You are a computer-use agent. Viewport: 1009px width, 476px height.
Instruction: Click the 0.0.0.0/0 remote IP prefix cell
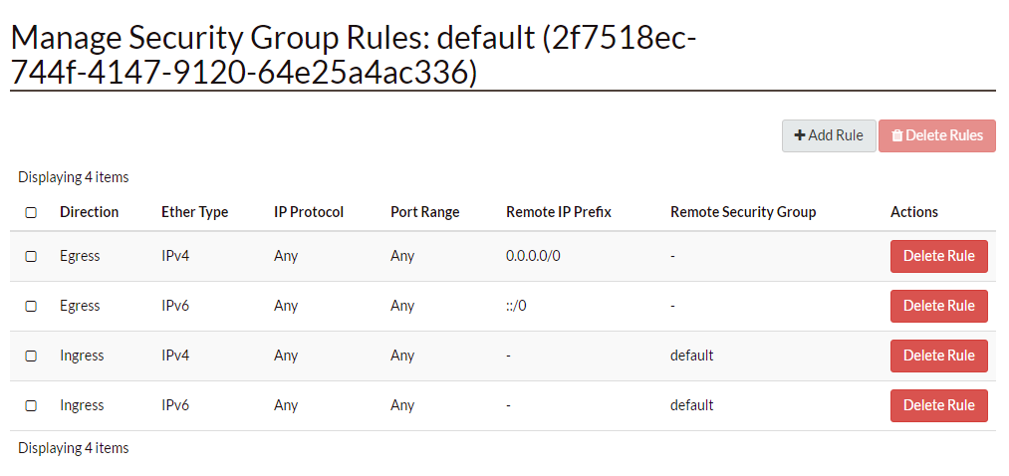(533, 256)
